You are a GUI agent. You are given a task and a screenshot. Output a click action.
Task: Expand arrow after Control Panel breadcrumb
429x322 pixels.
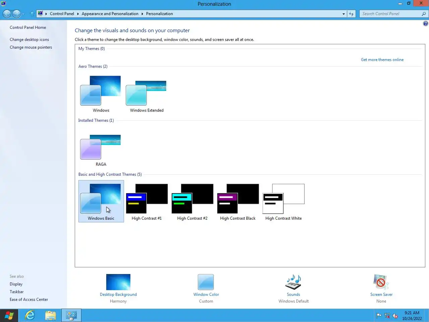[x=78, y=14]
